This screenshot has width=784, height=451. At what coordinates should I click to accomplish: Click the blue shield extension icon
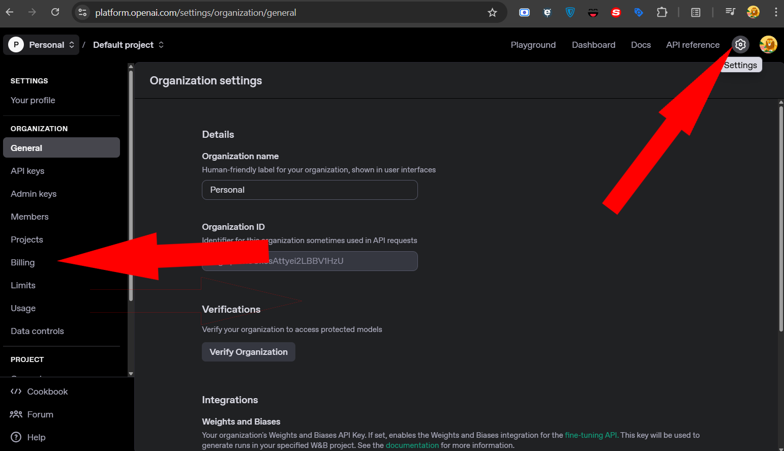click(570, 12)
